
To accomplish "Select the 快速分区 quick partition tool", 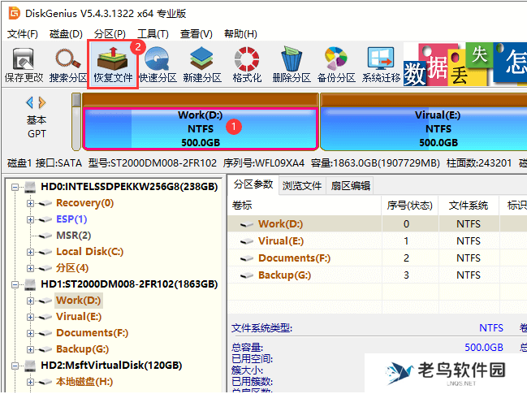I will point(158,65).
